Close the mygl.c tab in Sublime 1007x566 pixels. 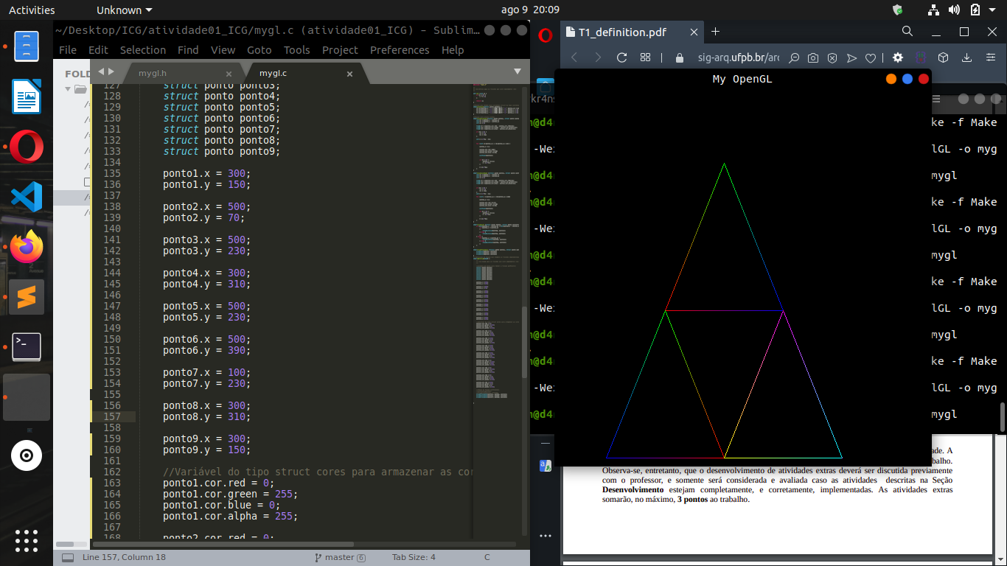(x=349, y=74)
